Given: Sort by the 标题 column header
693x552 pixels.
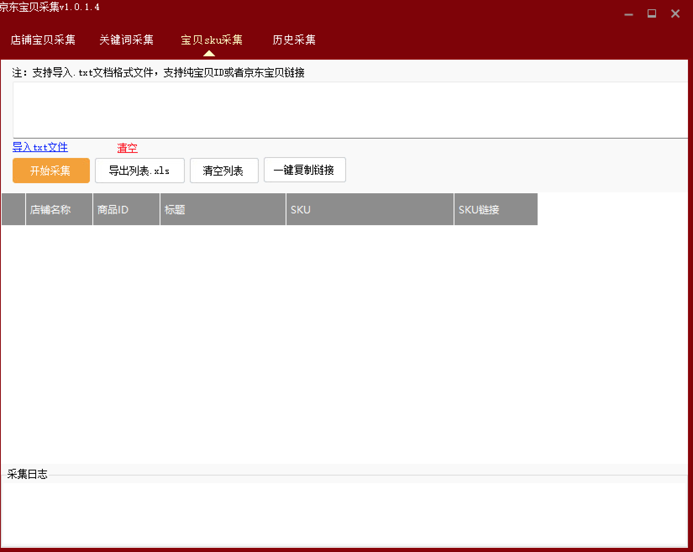Looking at the screenshot, I should point(223,209).
